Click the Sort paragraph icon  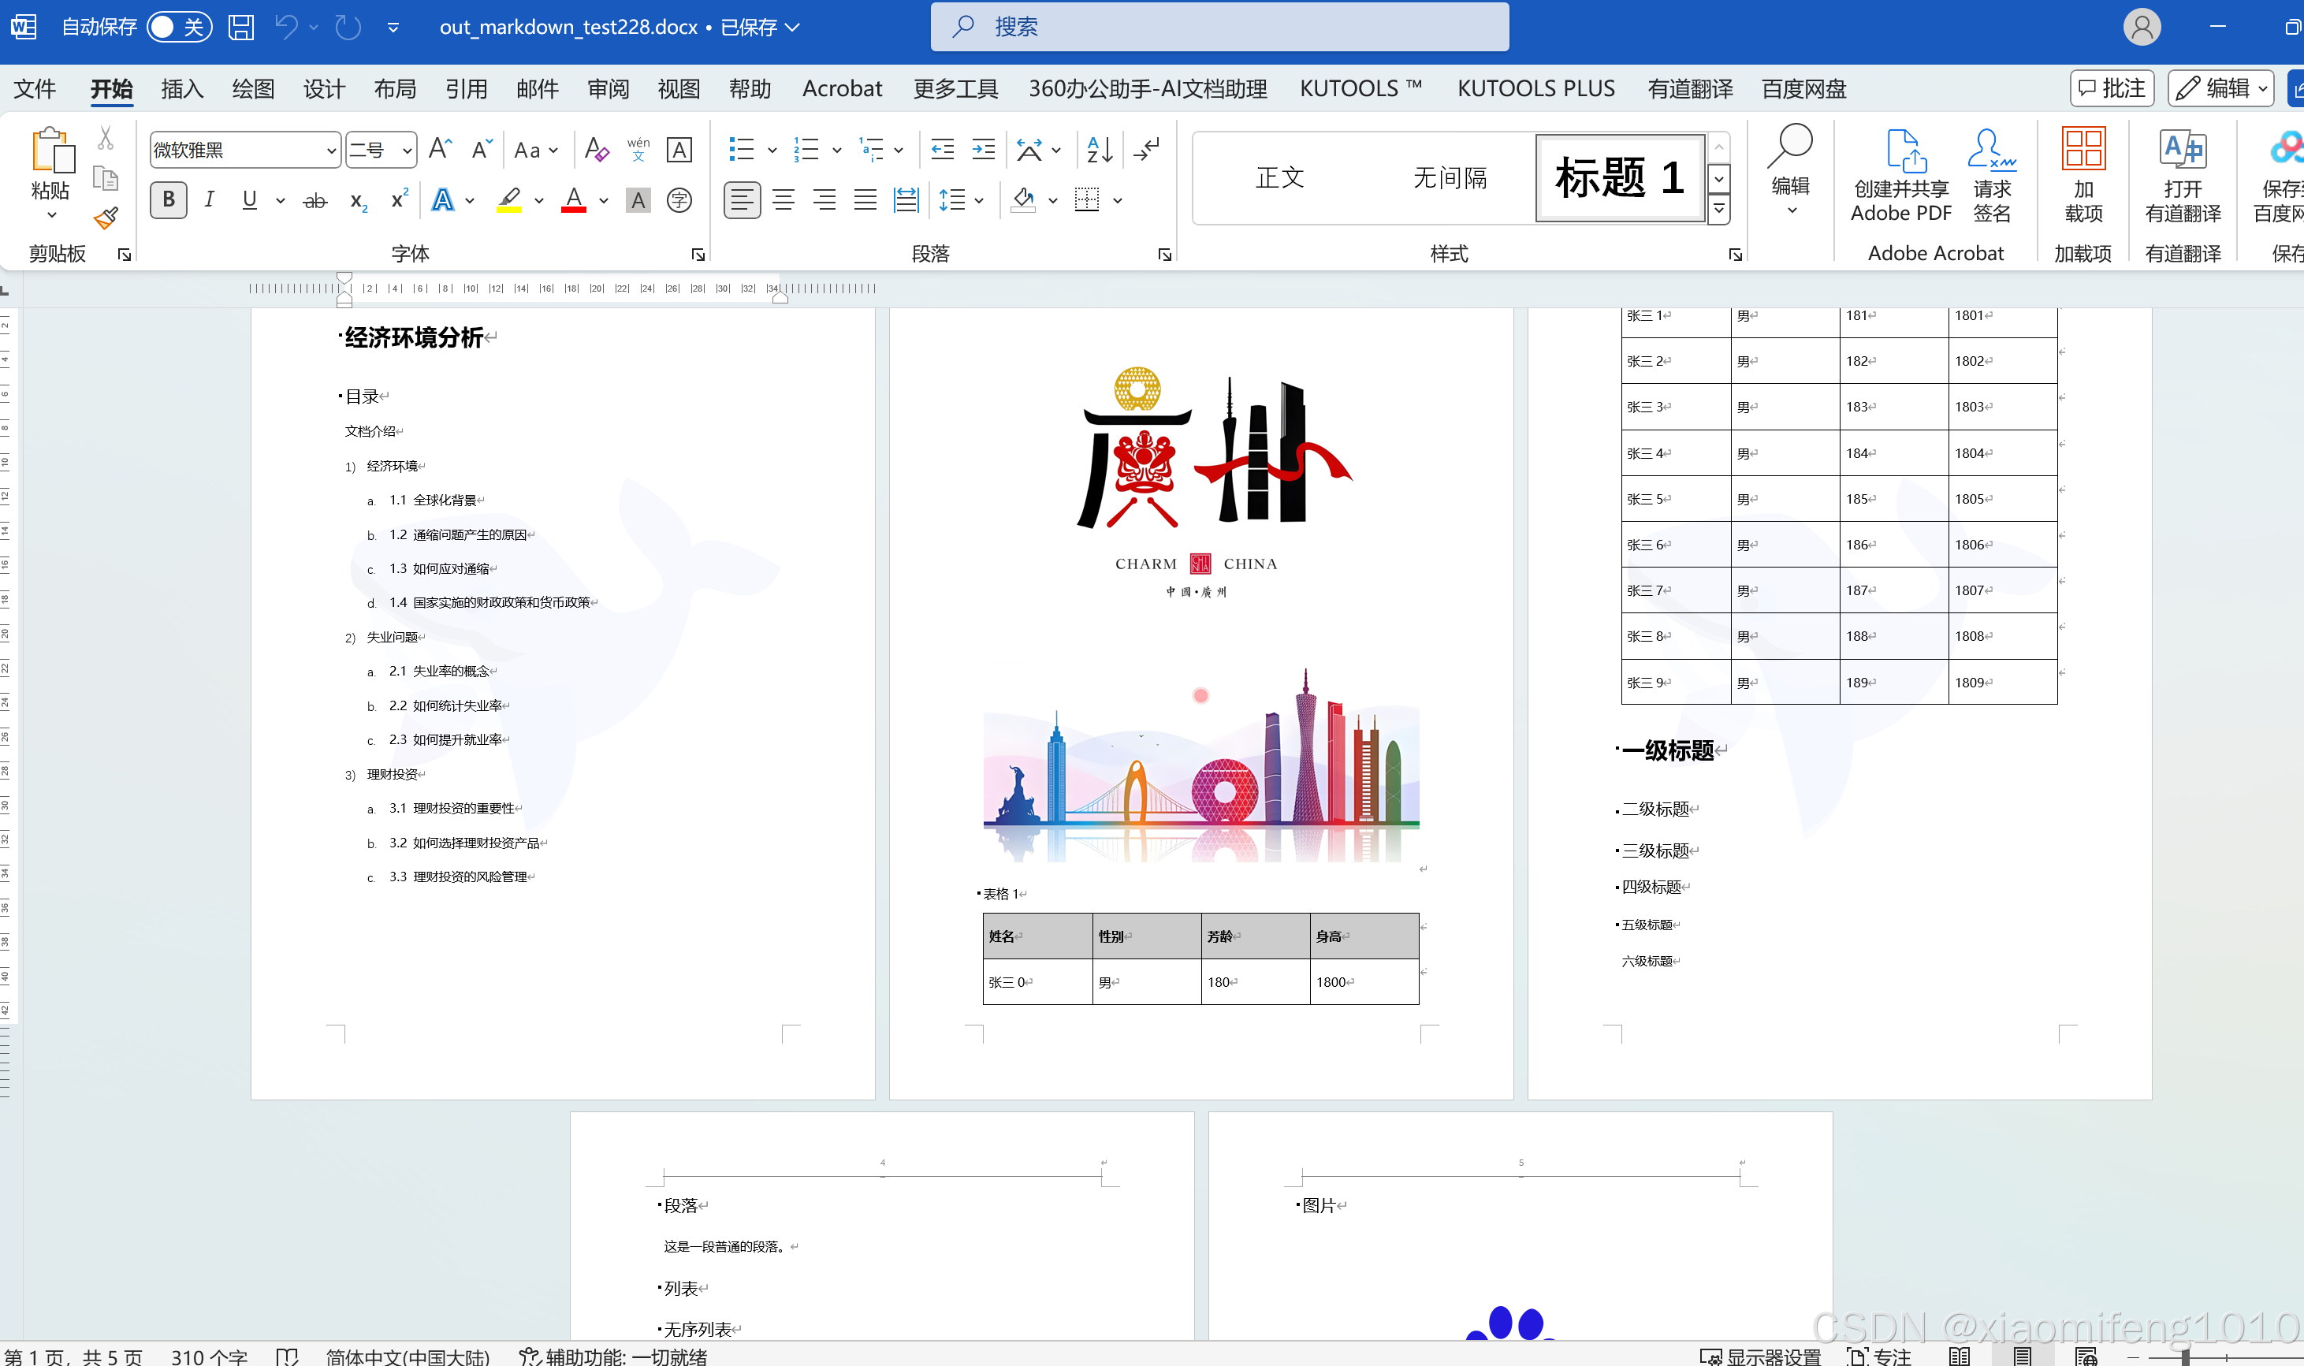click(1099, 149)
